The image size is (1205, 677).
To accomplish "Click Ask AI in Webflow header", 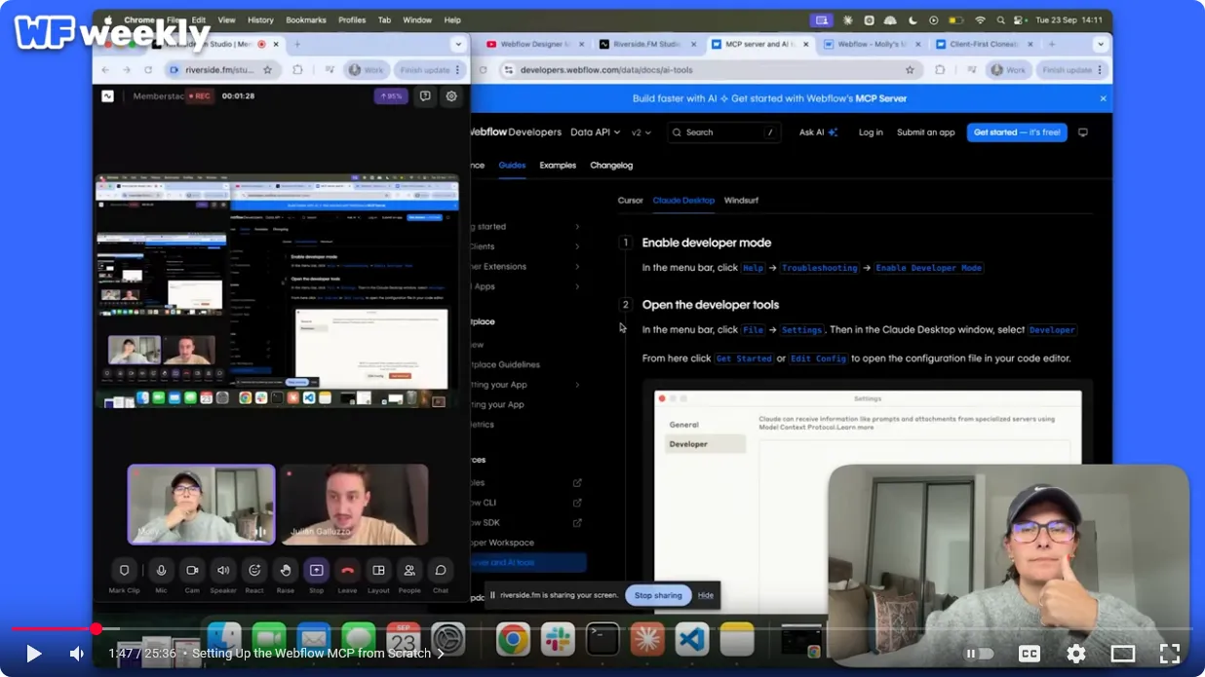I will click(818, 132).
